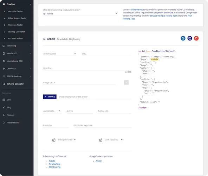Click the Headline input field

click(87, 68)
